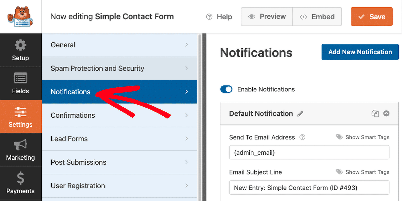
Task: Show Smart Tags for Email Subject Line
Action: pyautogui.click(x=363, y=172)
